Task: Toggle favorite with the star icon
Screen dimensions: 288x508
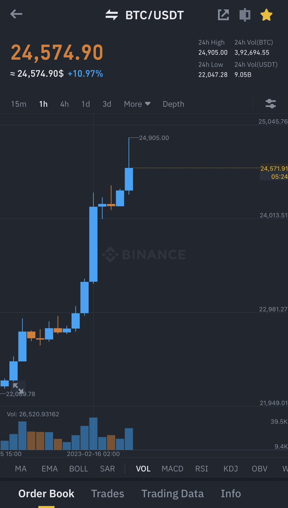Action: [x=266, y=15]
